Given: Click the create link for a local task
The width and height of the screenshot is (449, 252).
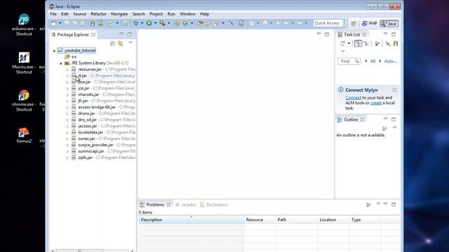Looking at the screenshot, I should point(376,103).
